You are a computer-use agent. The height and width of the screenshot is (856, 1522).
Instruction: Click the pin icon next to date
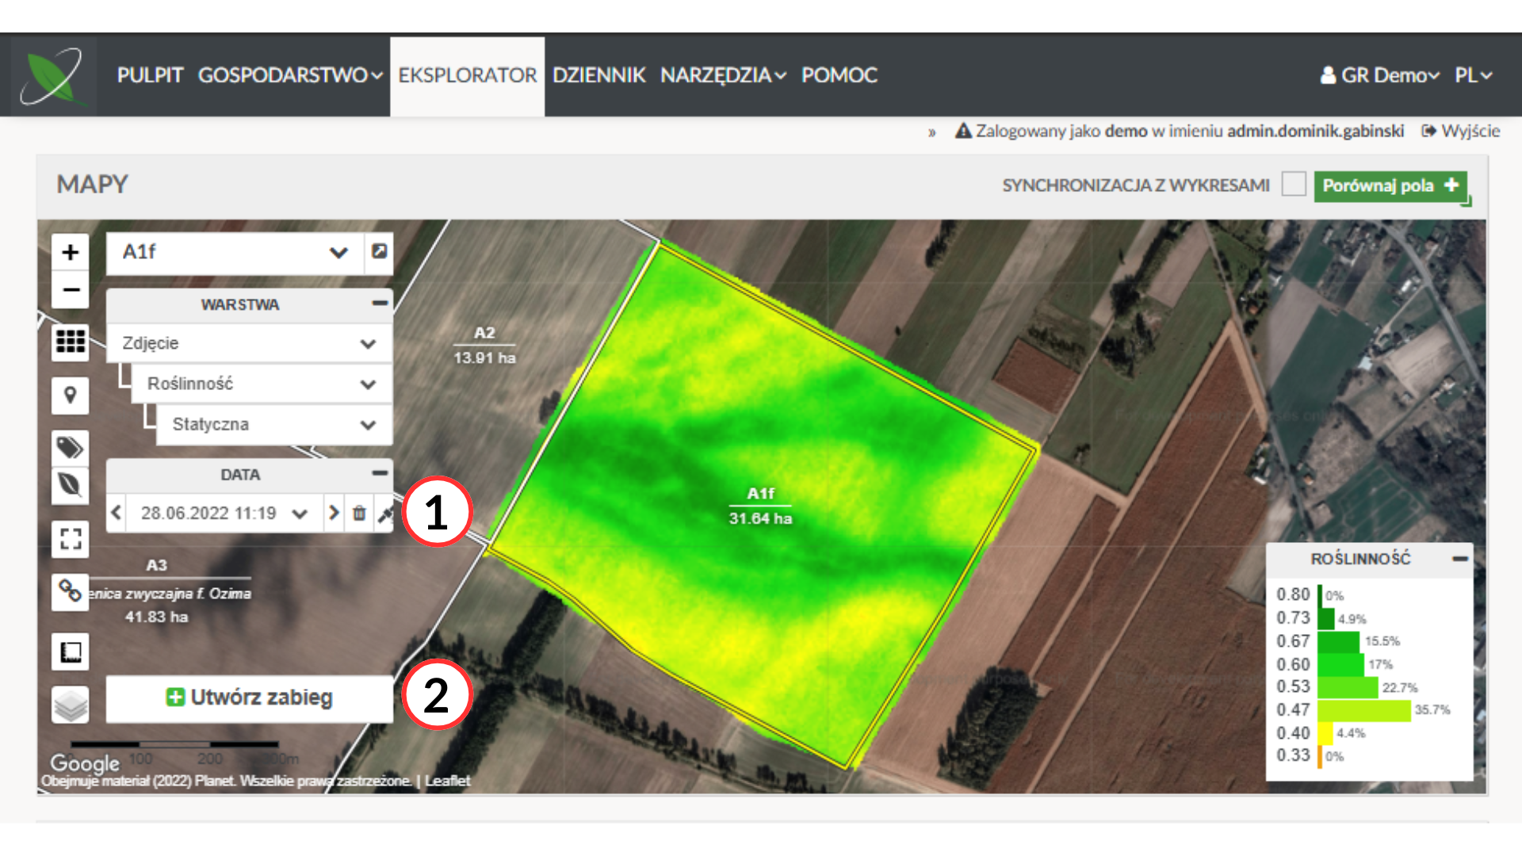(x=384, y=514)
